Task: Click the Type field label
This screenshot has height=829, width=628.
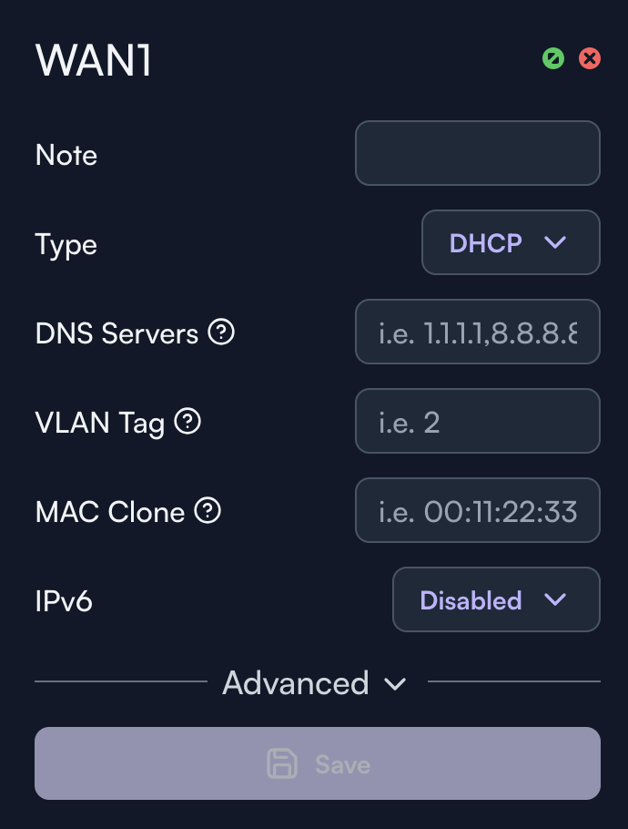Action: coord(66,244)
